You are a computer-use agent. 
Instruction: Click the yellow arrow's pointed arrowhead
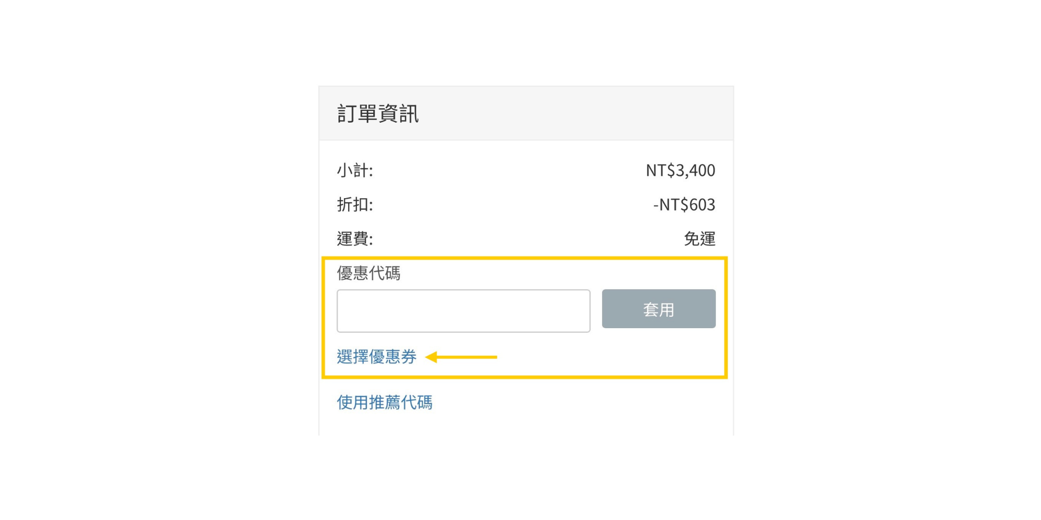pos(431,357)
